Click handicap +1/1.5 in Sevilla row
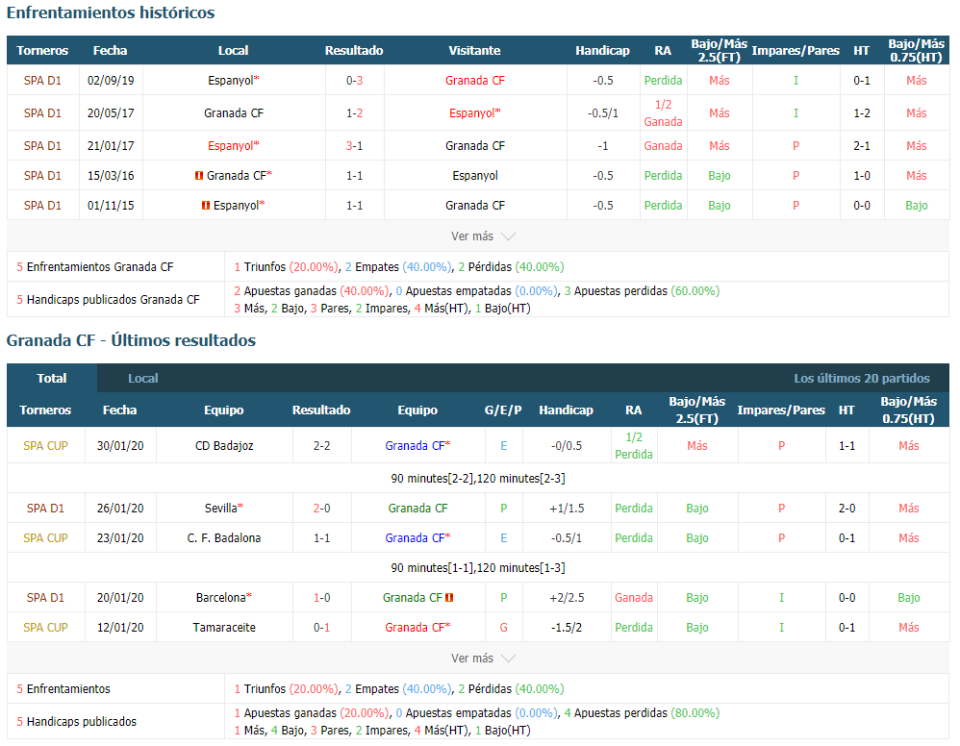The height and width of the screenshot is (746, 960). [567, 509]
